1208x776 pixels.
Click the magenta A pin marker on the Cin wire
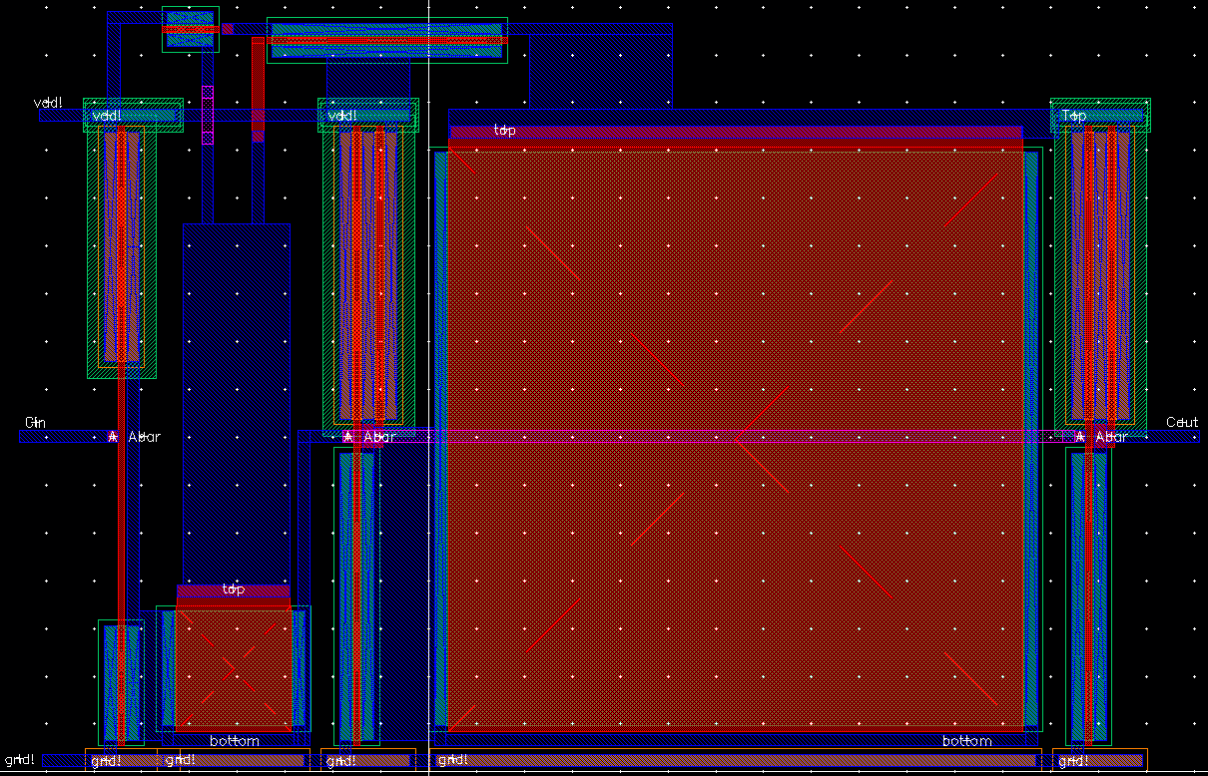click(x=112, y=437)
